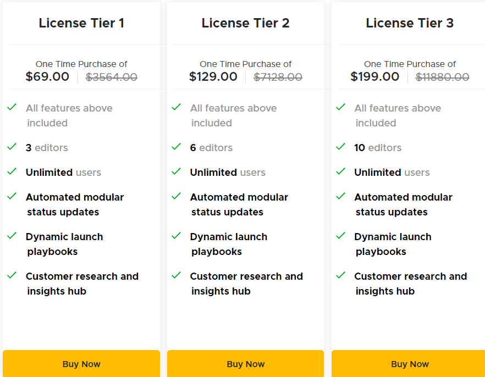This screenshot has height=377, width=485.
Task: Select the License Tier 2 header
Action: 245,23
